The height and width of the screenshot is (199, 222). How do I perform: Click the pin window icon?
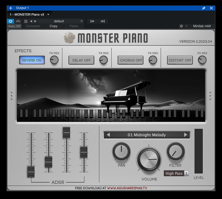click(203, 8)
